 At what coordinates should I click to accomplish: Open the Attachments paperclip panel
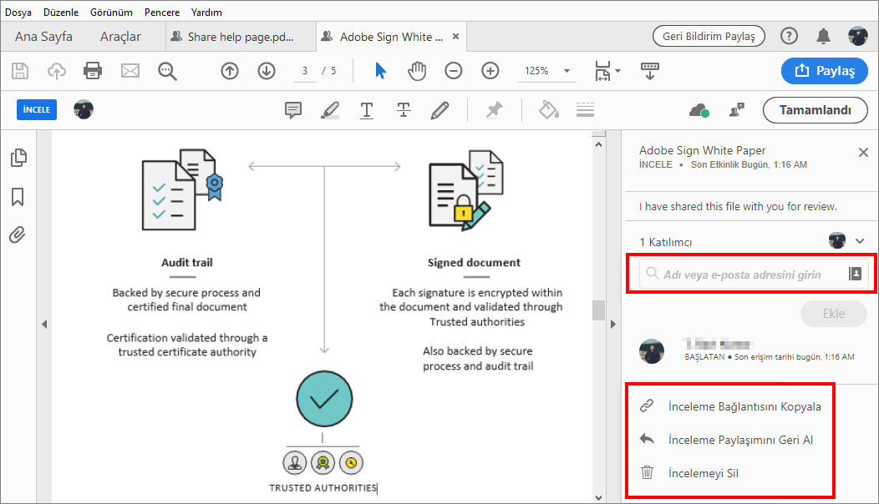(x=18, y=234)
